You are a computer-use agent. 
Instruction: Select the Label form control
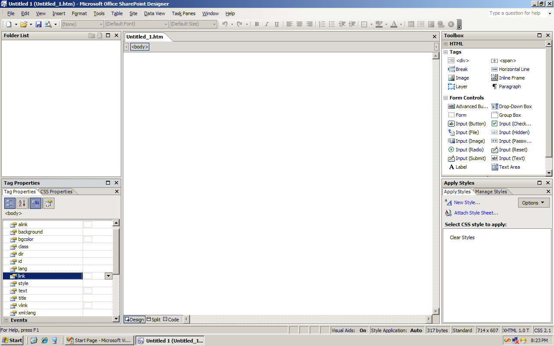pos(457,167)
